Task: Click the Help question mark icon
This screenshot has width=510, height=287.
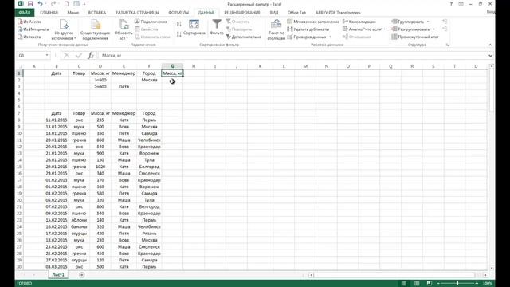Action: [451, 4]
